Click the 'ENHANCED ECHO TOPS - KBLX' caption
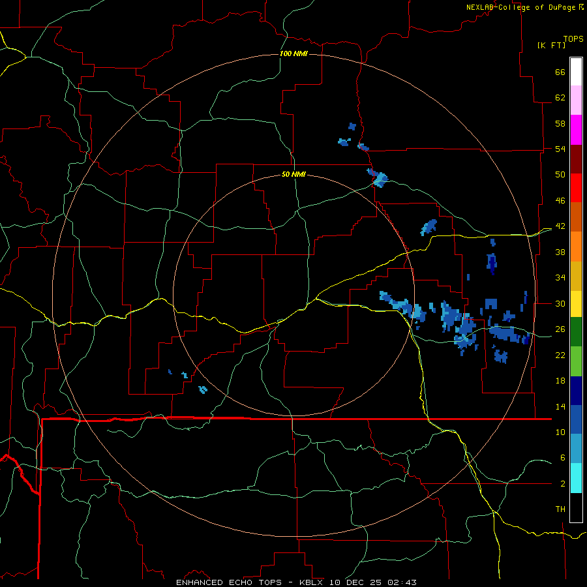587x587 pixels. [249, 582]
